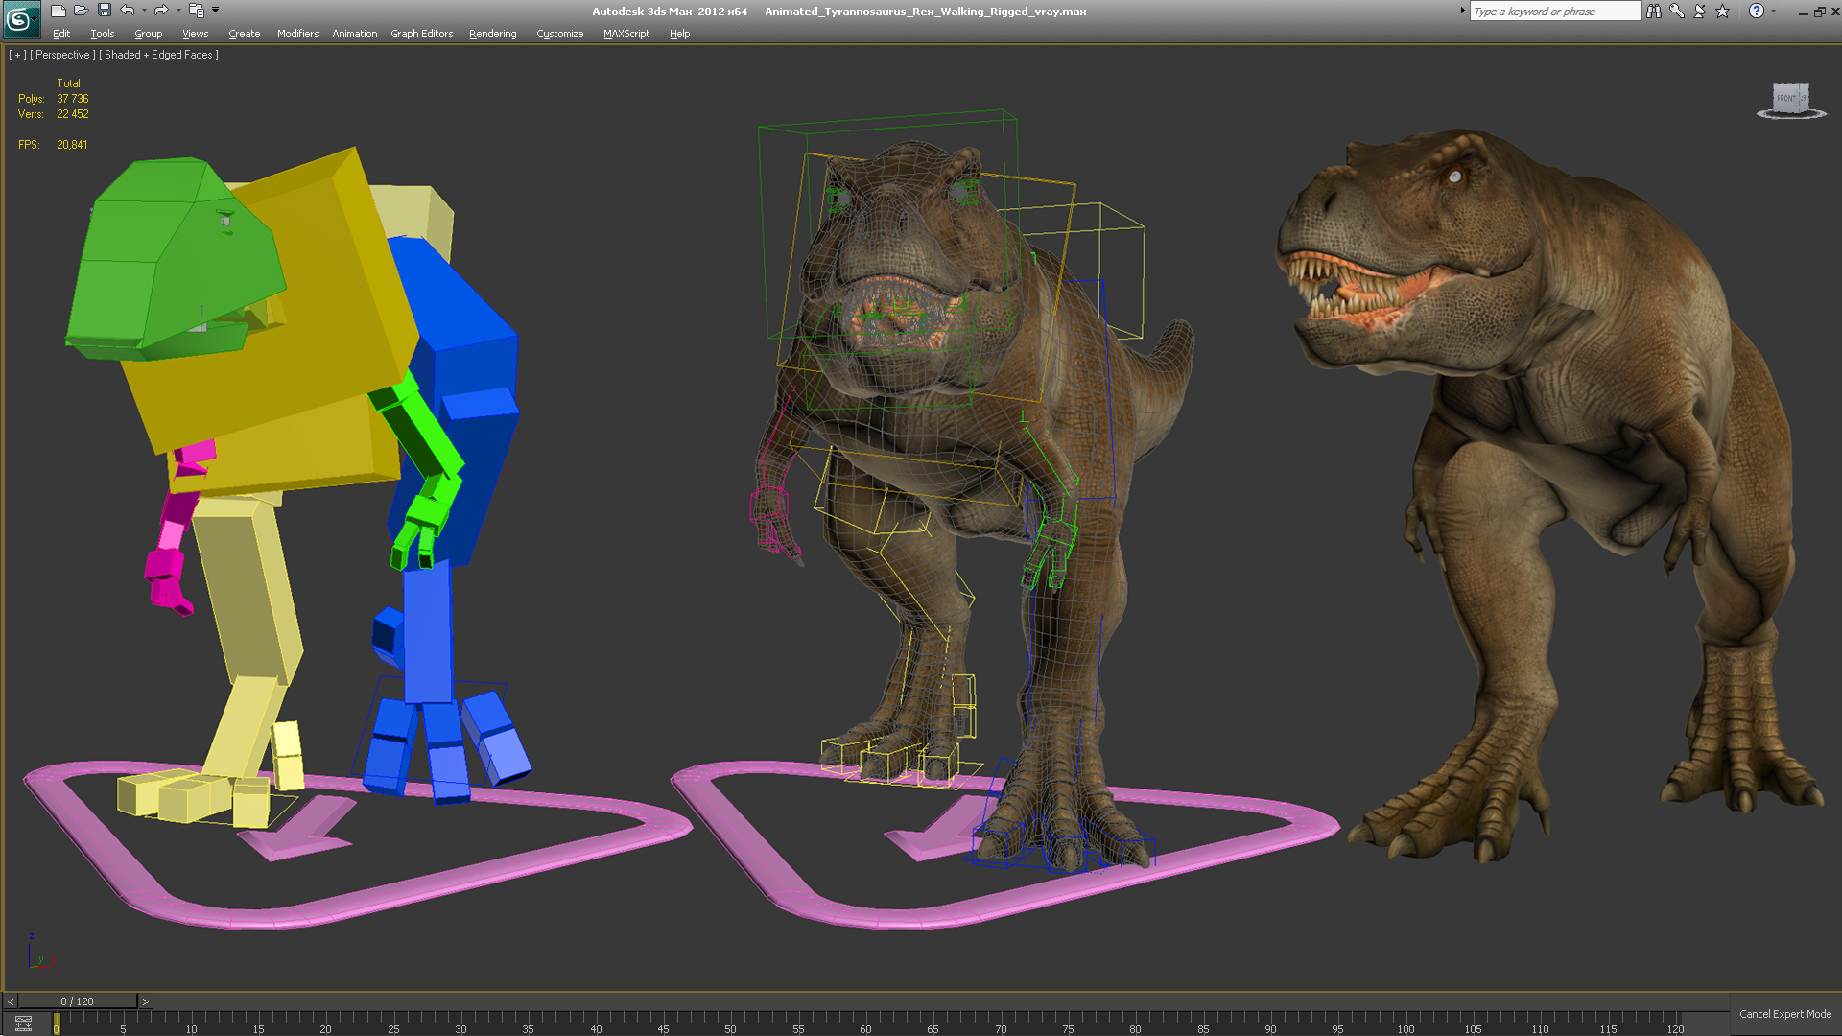Click the key Subscription Center icon
The height and width of the screenshot is (1036, 1842).
point(1677,11)
